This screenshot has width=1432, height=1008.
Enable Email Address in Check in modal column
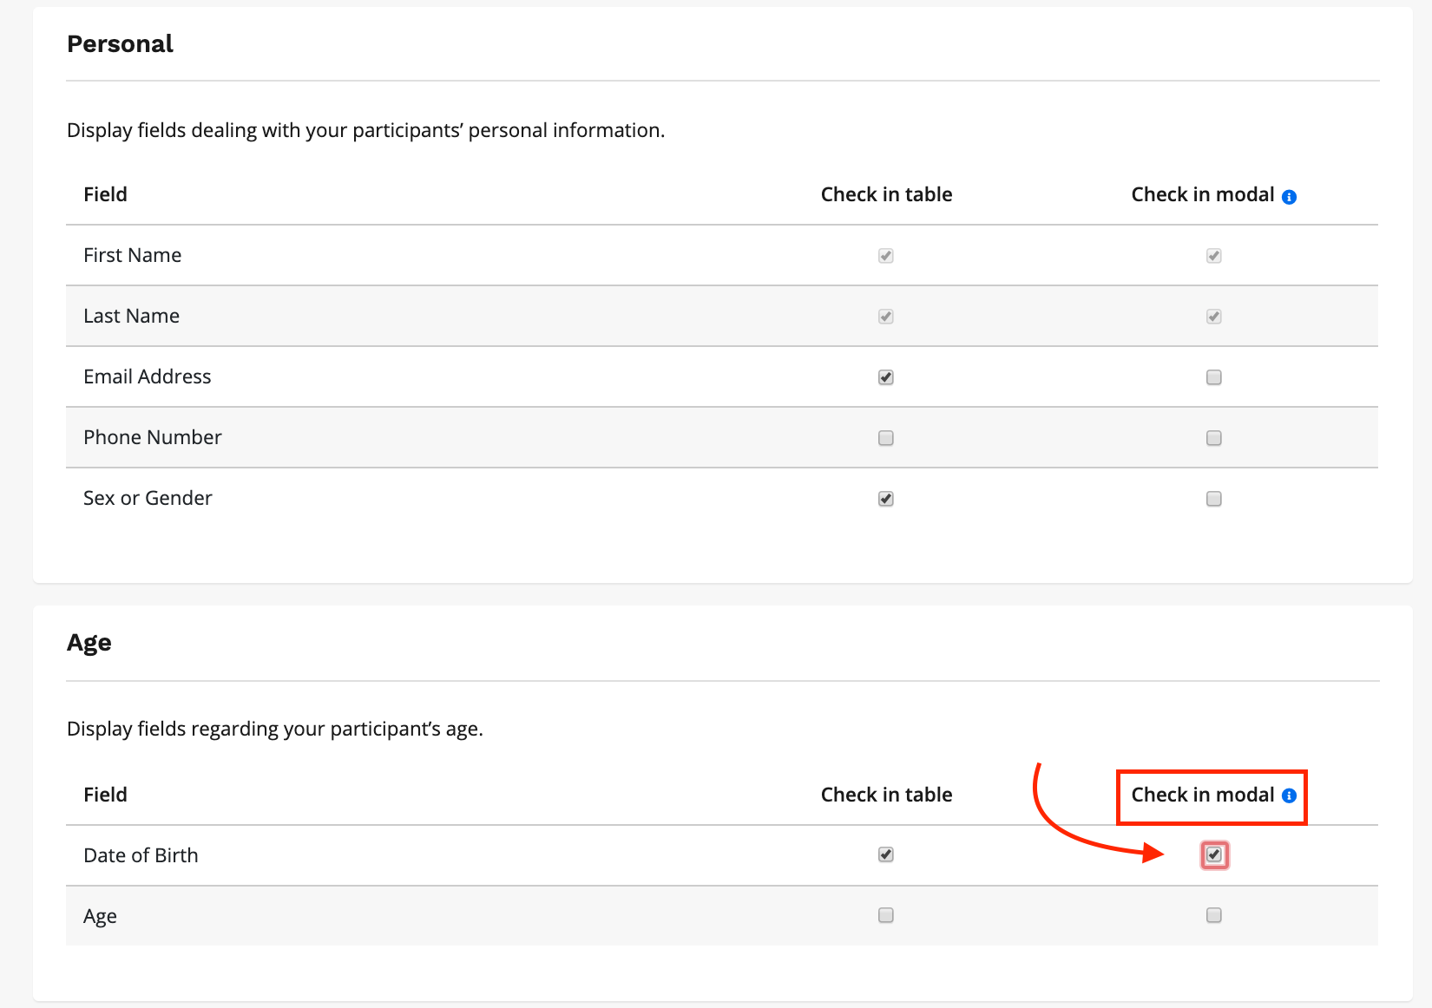1213,377
